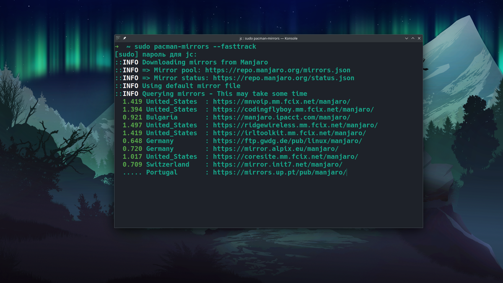Click the pending '.....' time for Portugal
Image resolution: width=503 pixels, height=283 pixels.
click(132, 174)
